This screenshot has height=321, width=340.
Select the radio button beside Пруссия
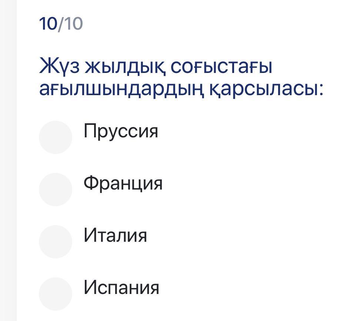[56, 137]
